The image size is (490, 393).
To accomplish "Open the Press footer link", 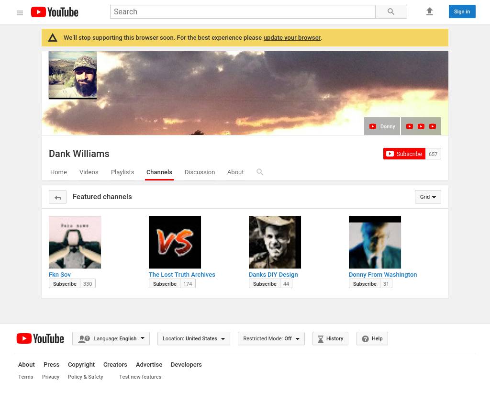I will tap(51, 365).
